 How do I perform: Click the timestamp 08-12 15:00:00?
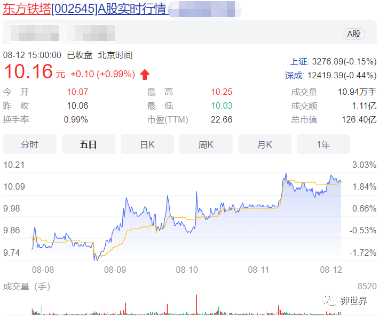click(32, 55)
